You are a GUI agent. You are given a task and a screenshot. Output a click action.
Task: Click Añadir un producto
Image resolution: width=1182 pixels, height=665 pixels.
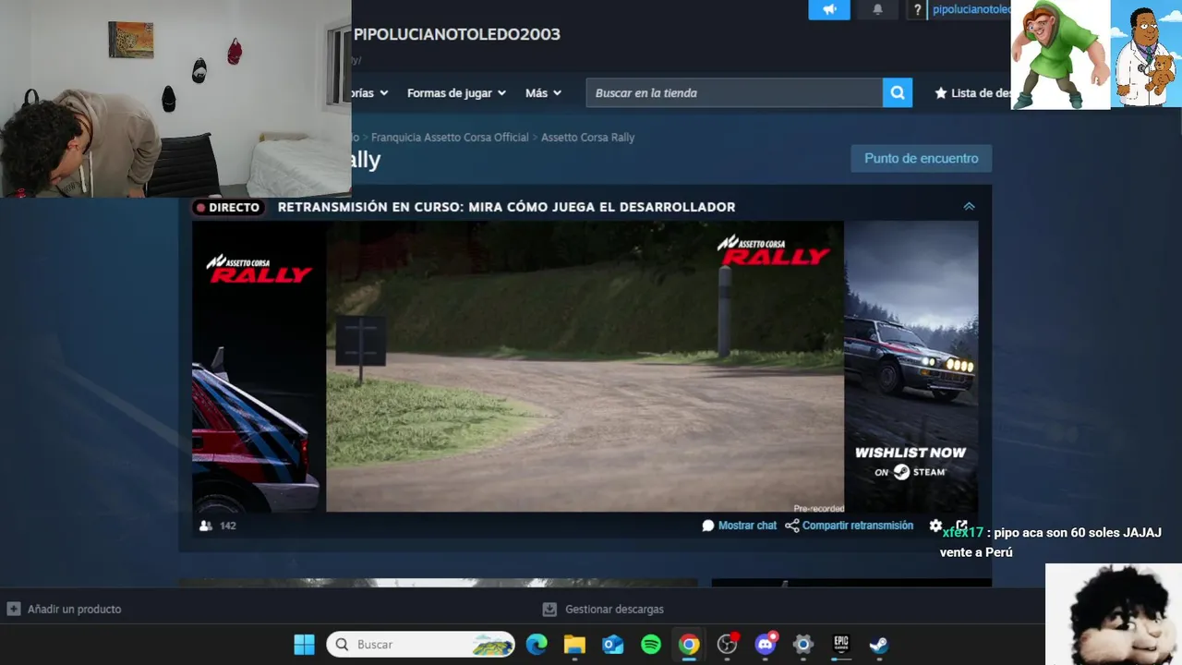pyautogui.click(x=74, y=610)
